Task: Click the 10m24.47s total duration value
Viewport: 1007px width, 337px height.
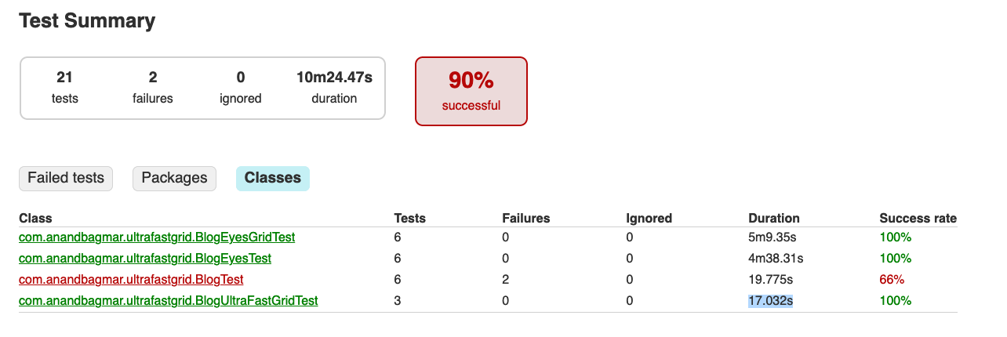Action: pyautogui.click(x=334, y=78)
